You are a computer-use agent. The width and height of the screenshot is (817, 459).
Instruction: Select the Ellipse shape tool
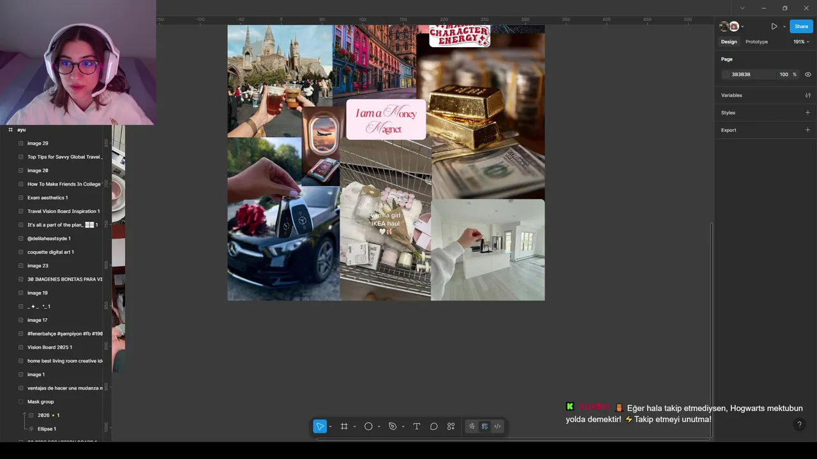pyautogui.click(x=368, y=426)
